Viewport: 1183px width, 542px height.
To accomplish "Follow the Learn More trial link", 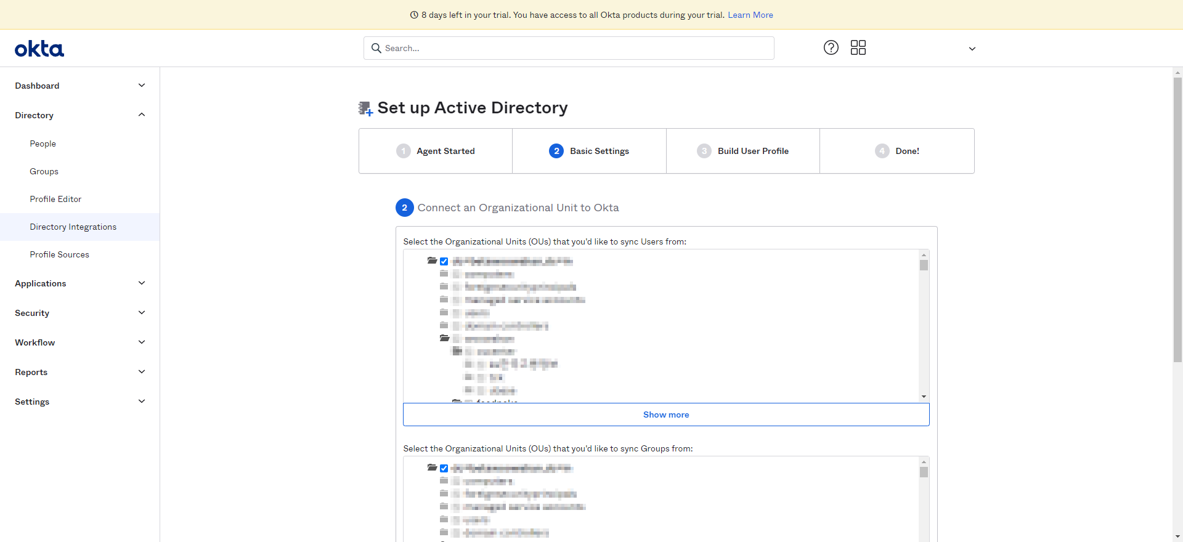I will tap(750, 15).
